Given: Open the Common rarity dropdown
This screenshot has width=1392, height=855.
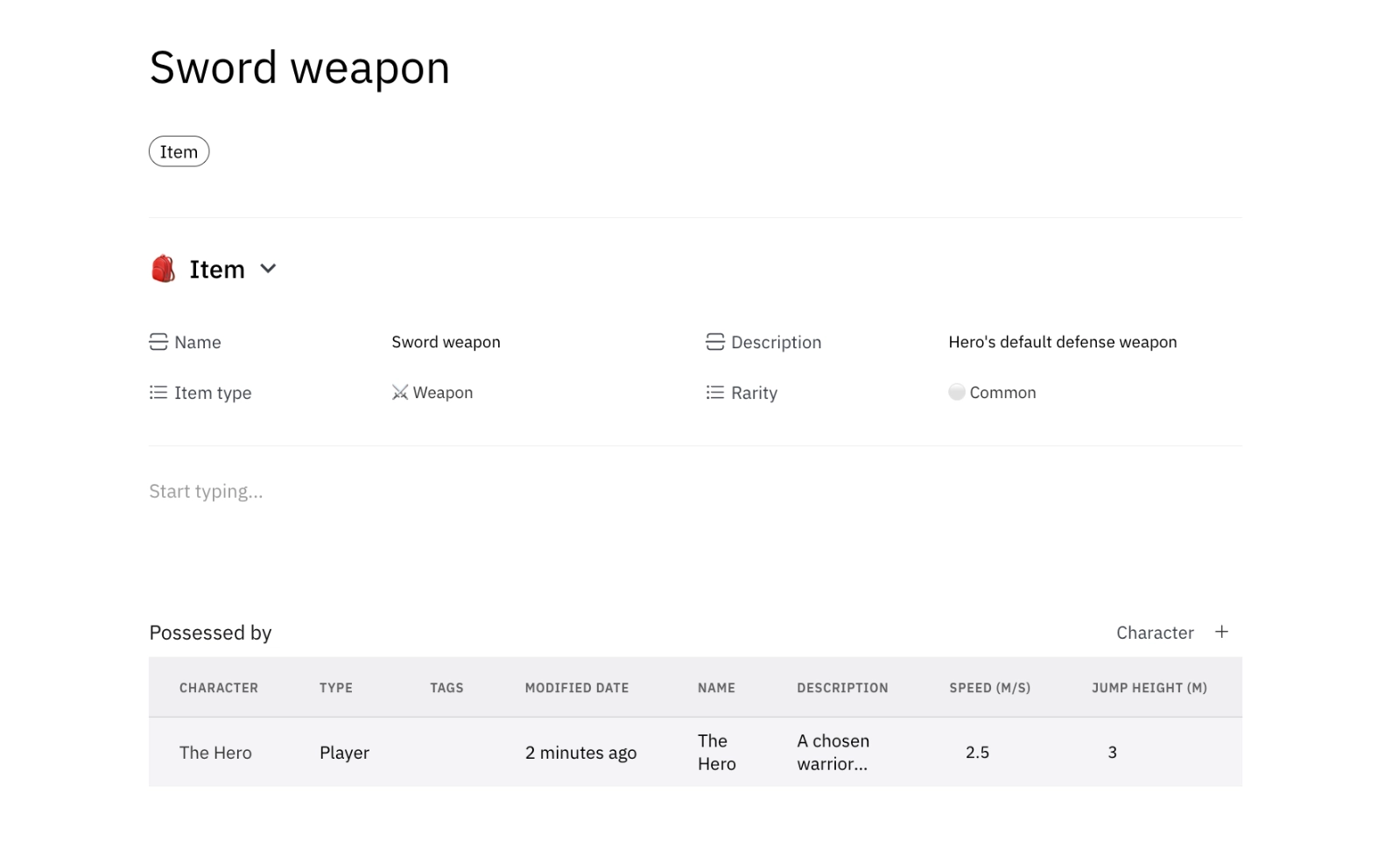Looking at the screenshot, I should point(1002,393).
